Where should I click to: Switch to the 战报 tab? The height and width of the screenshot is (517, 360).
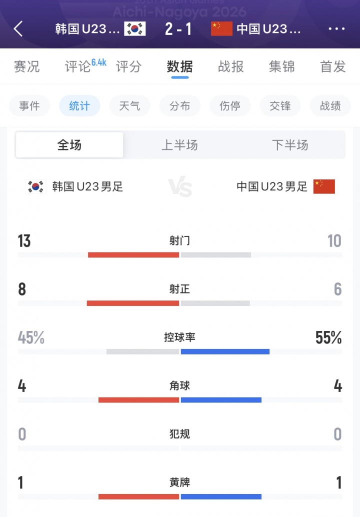[231, 66]
